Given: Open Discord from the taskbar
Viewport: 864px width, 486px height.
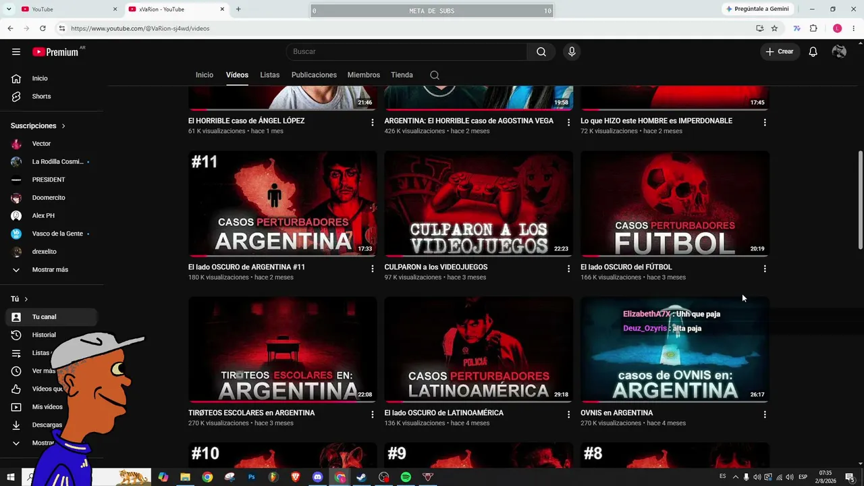Looking at the screenshot, I should [318, 477].
